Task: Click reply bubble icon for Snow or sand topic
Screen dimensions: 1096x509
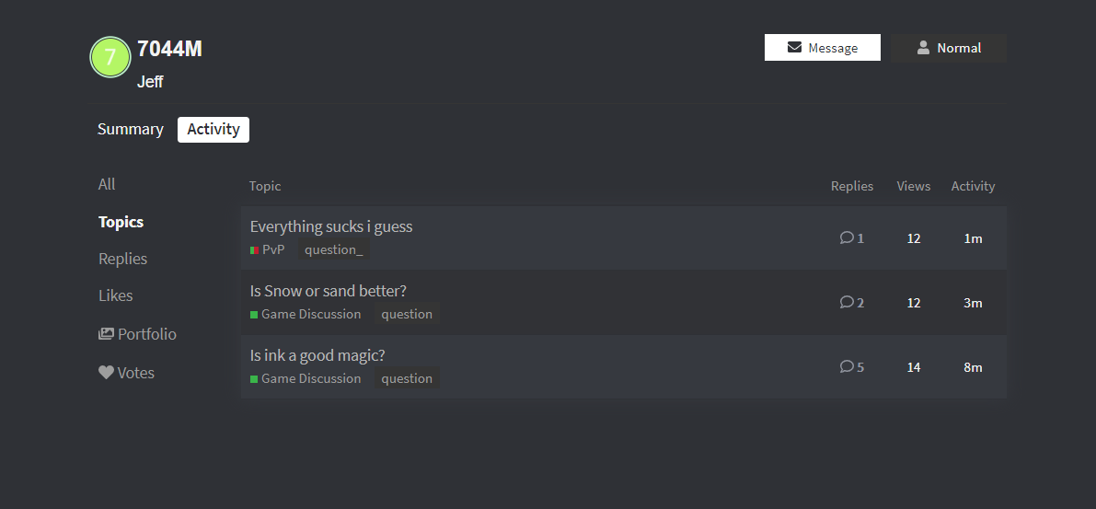Action: point(847,302)
